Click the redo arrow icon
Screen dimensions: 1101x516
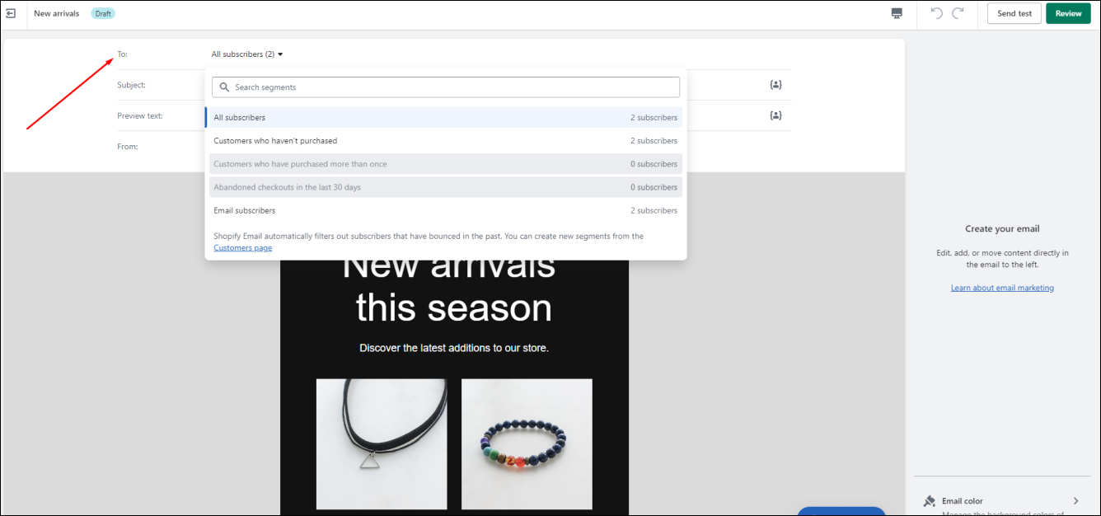pyautogui.click(x=958, y=13)
